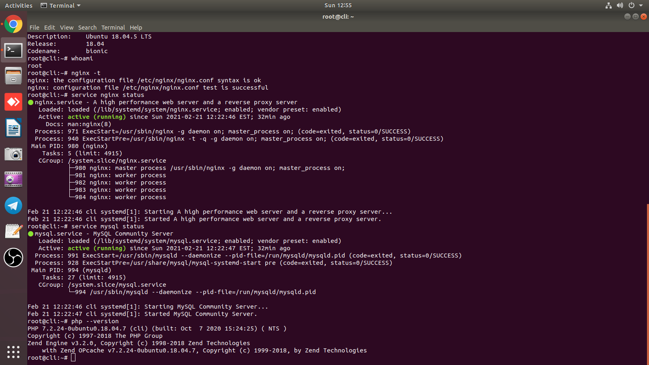Viewport: 649px width, 365px height.
Task: Click 'Tasks: 5 (limit: 4915)' line
Action: point(82,153)
